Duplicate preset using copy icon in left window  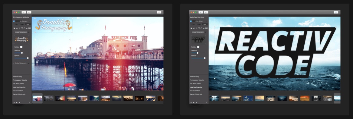tap(17, 102)
